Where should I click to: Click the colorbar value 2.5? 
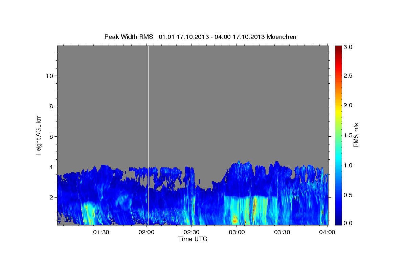click(348, 76)
